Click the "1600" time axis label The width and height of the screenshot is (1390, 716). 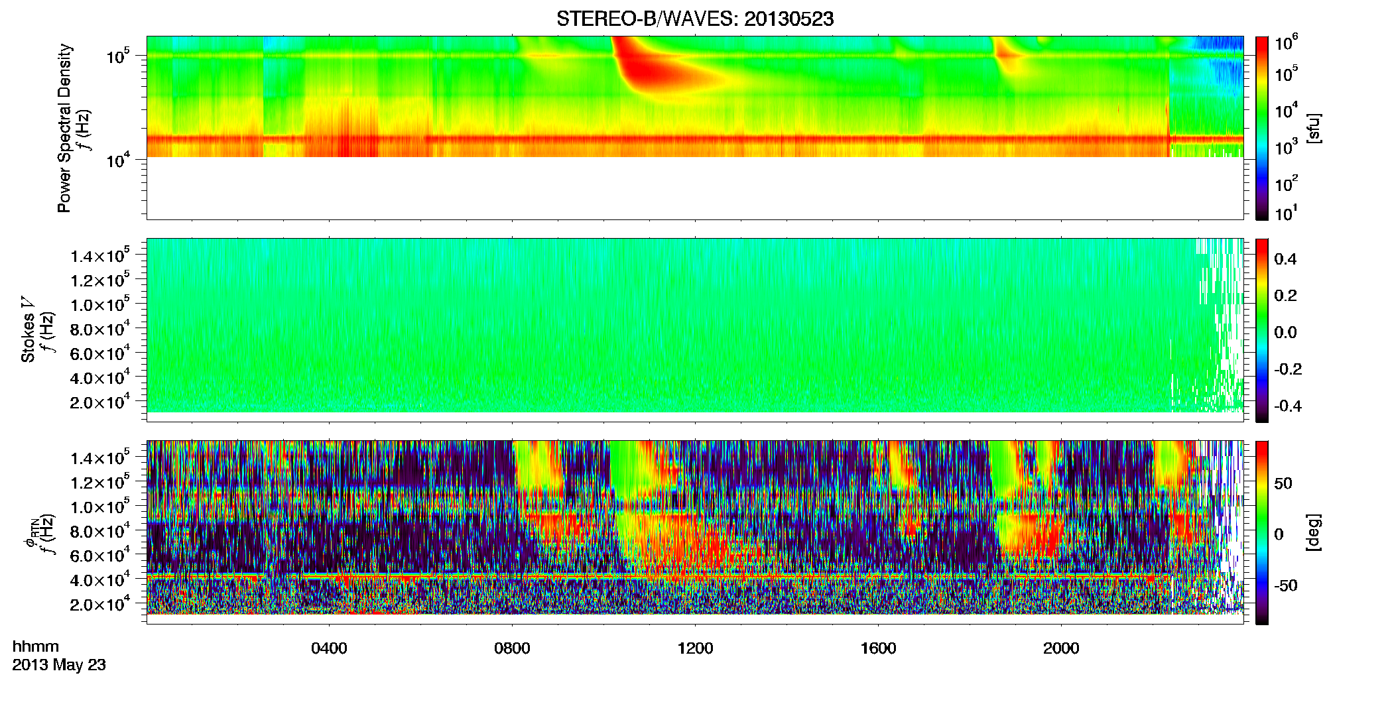click(x=878, y=648)
